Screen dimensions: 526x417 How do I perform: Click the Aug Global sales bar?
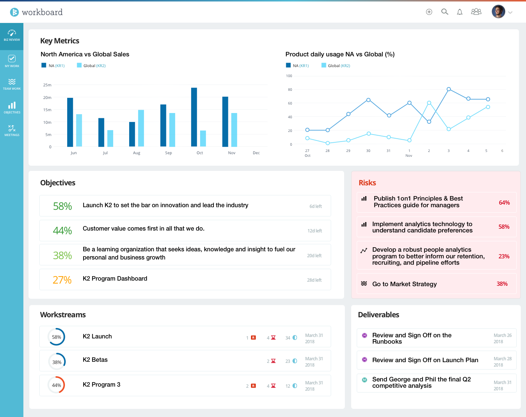pos(141,128)
